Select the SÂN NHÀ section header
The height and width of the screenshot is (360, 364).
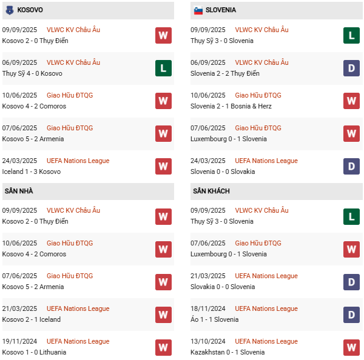[19, 191]
